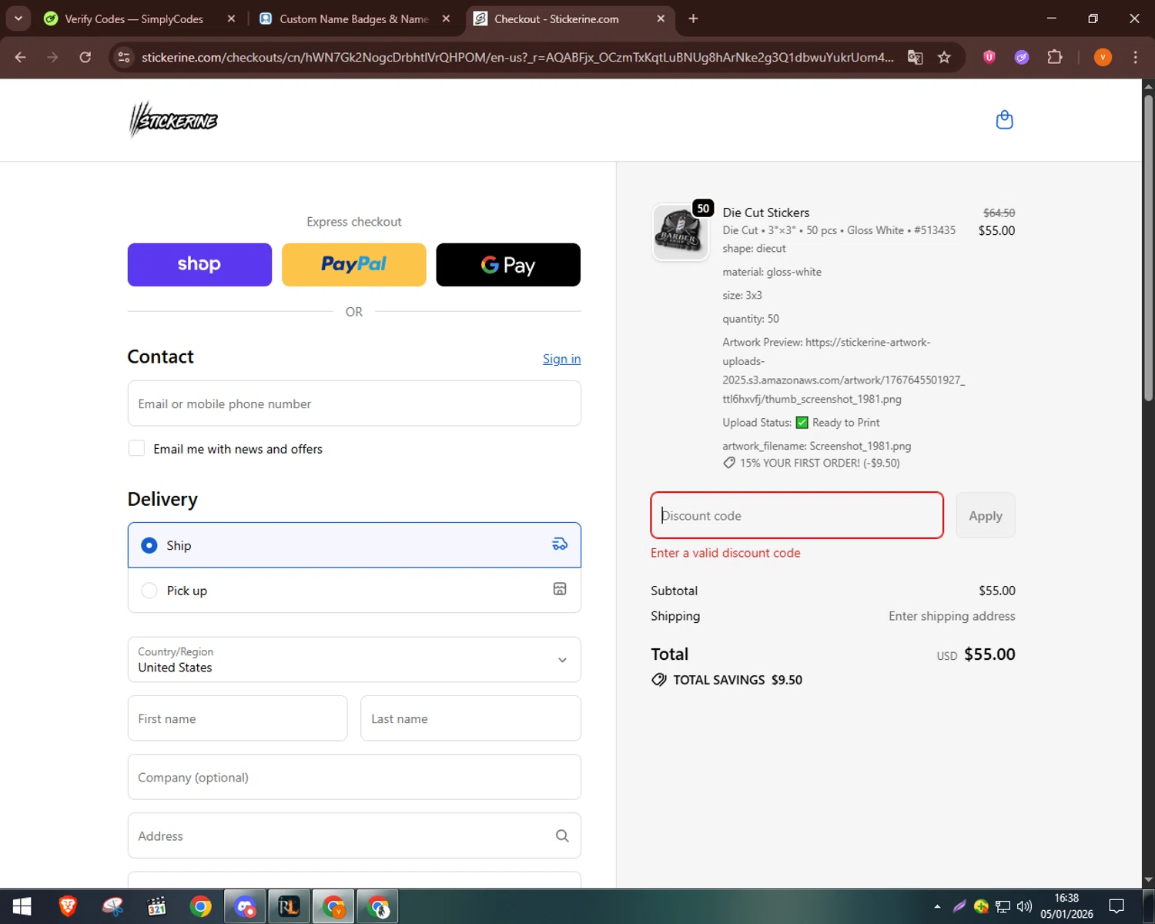Apply the discount code

[986, 515]
